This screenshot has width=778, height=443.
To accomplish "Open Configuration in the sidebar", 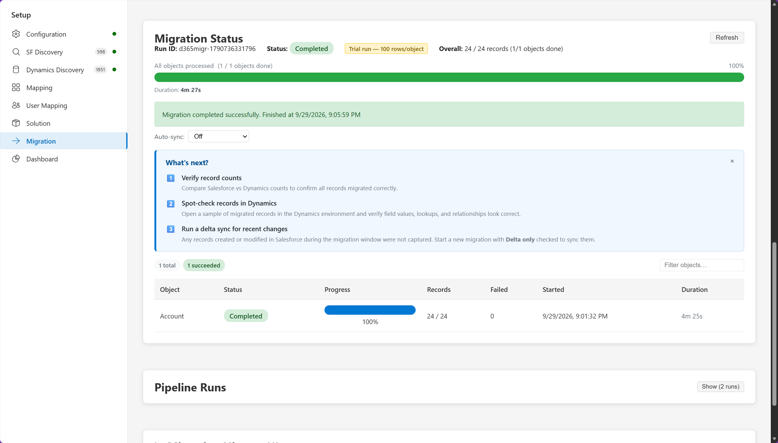I will click(64, 34).
